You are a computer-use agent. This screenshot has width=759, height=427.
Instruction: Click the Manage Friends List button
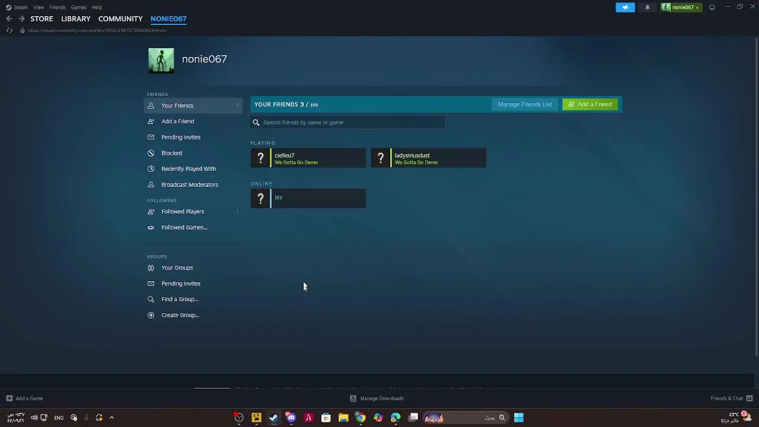(525, 104)
